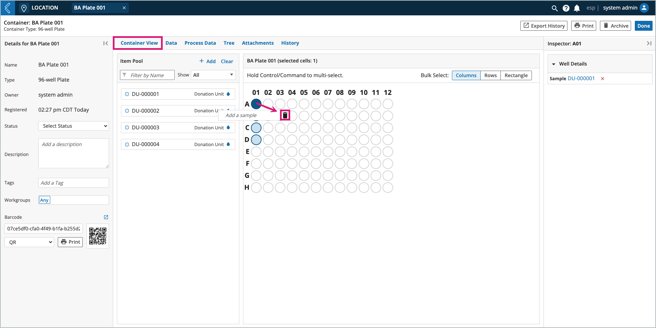This screenshot has width=656, height=328.
Task: Click the QR code image
Action: (x=98, y=236)
